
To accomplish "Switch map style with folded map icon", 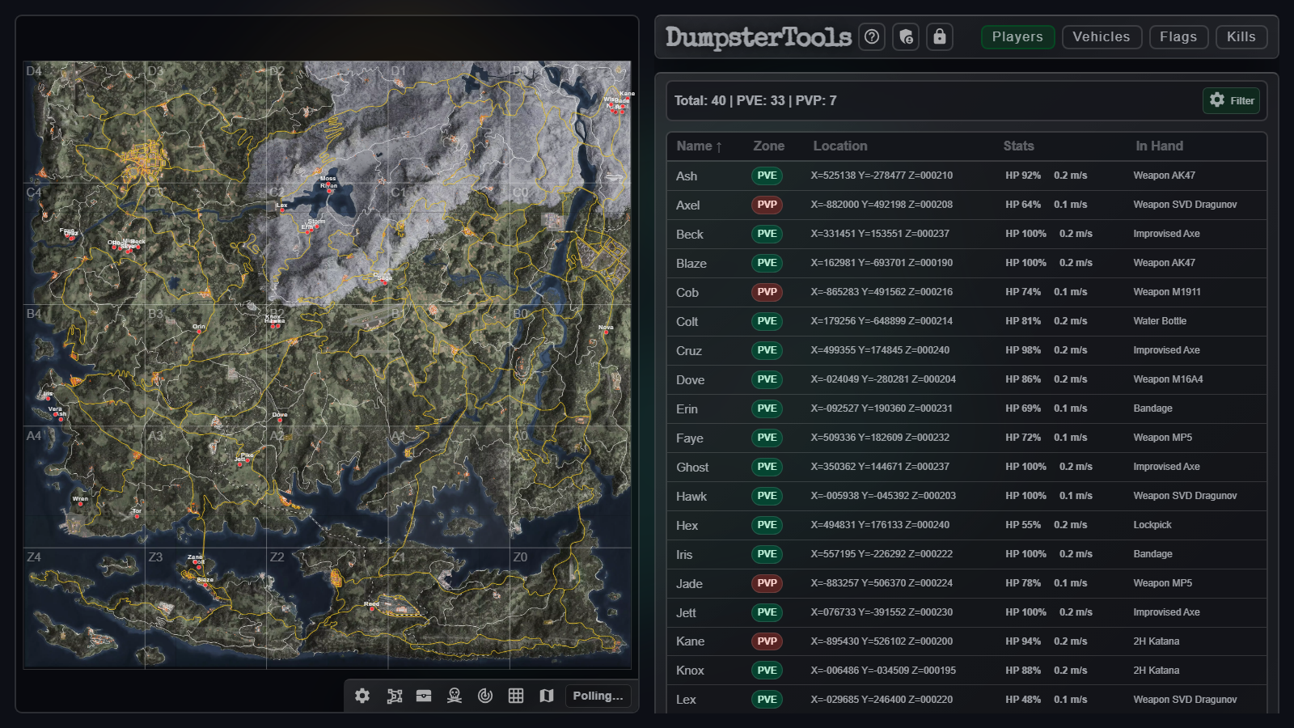I will click(x=547, y=696).
